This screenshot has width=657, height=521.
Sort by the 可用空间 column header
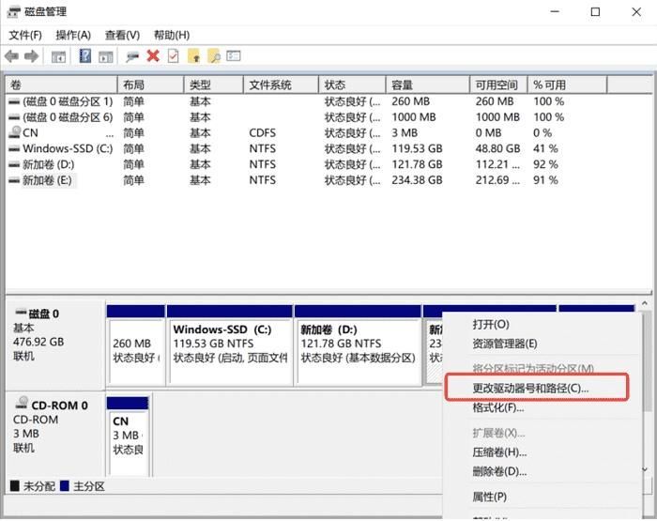pyautogui.click(x=498, y=85)
